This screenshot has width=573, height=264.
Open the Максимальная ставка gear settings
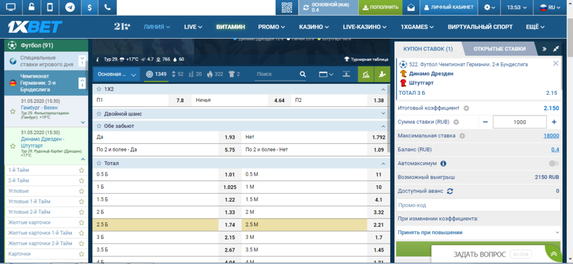point(462,135)
